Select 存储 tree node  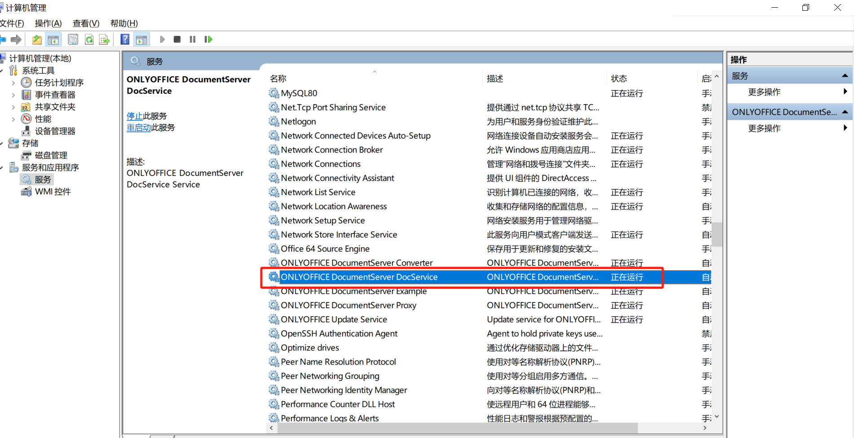tap(30, 143)
